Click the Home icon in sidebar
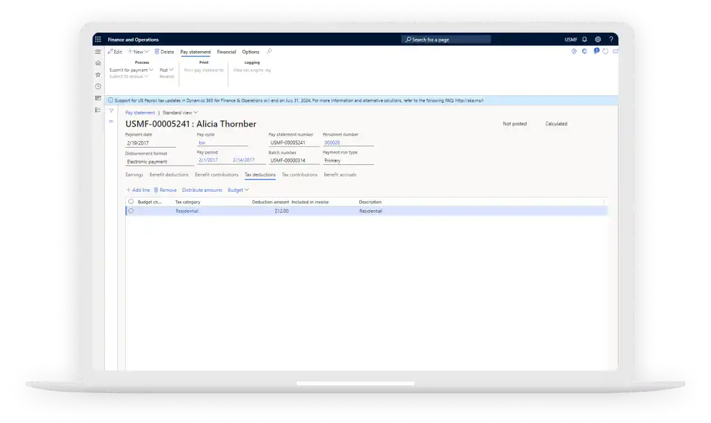The image size is (711, 423). [x=98, y=63]
